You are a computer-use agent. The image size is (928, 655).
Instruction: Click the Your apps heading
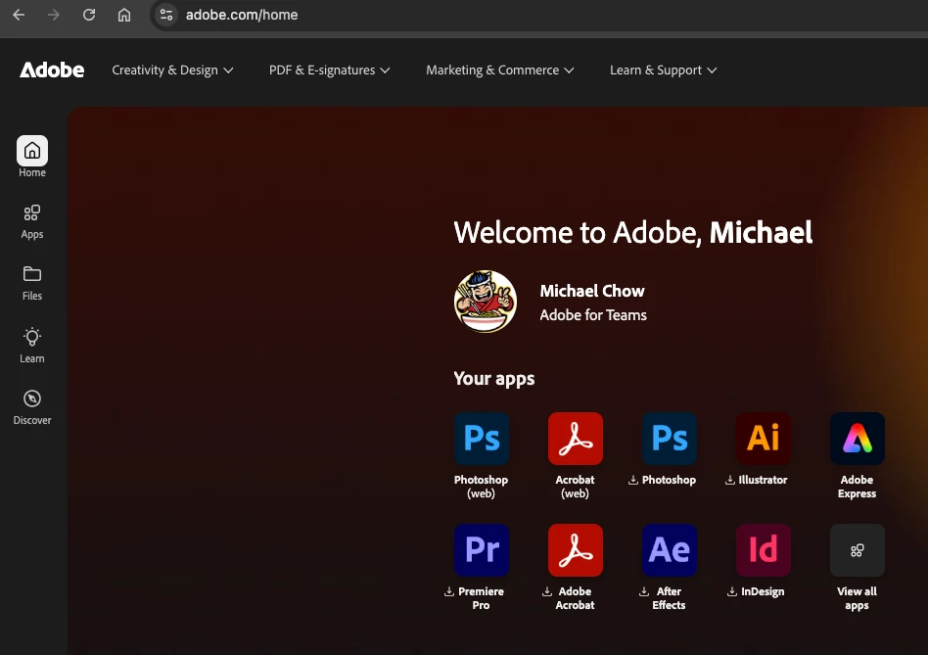pos(494,379)
